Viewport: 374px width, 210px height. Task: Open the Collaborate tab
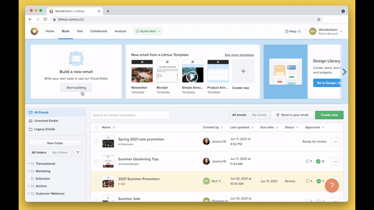pyautogui.click(x=99, y=31)
